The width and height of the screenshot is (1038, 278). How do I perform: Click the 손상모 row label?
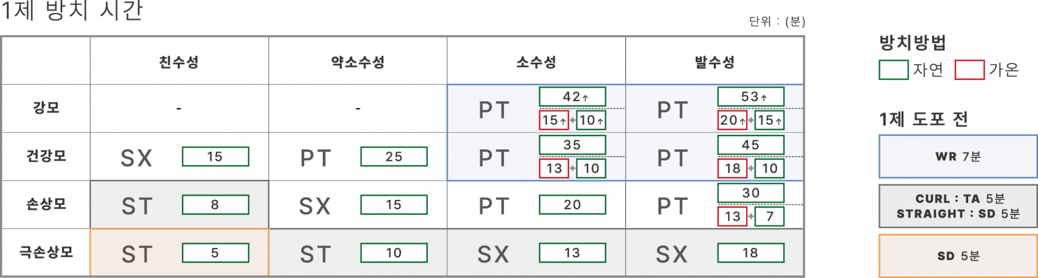[x=46, y=204]
